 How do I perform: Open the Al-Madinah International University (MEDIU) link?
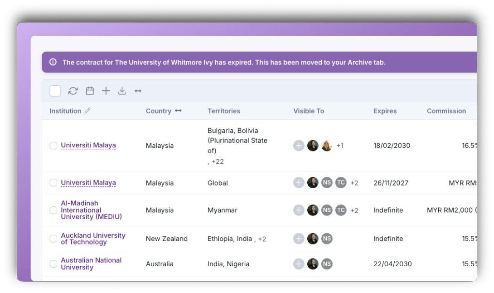click(x=92, y=210)
